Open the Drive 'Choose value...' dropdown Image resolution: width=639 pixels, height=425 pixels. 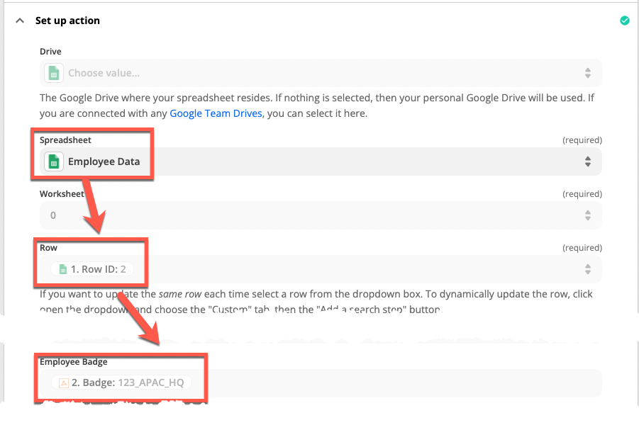pyautogui.click(x=312, y=73)
